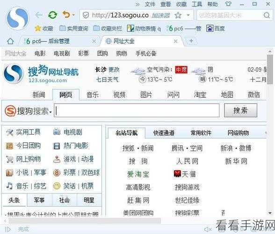Open the 帮助 menu
The image size is (275, 234).
[x=212, y=4]
